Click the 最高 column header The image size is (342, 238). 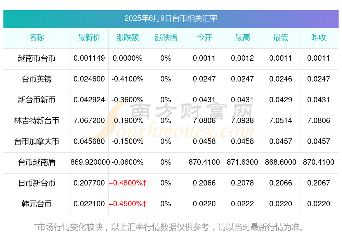click(242, 38)
